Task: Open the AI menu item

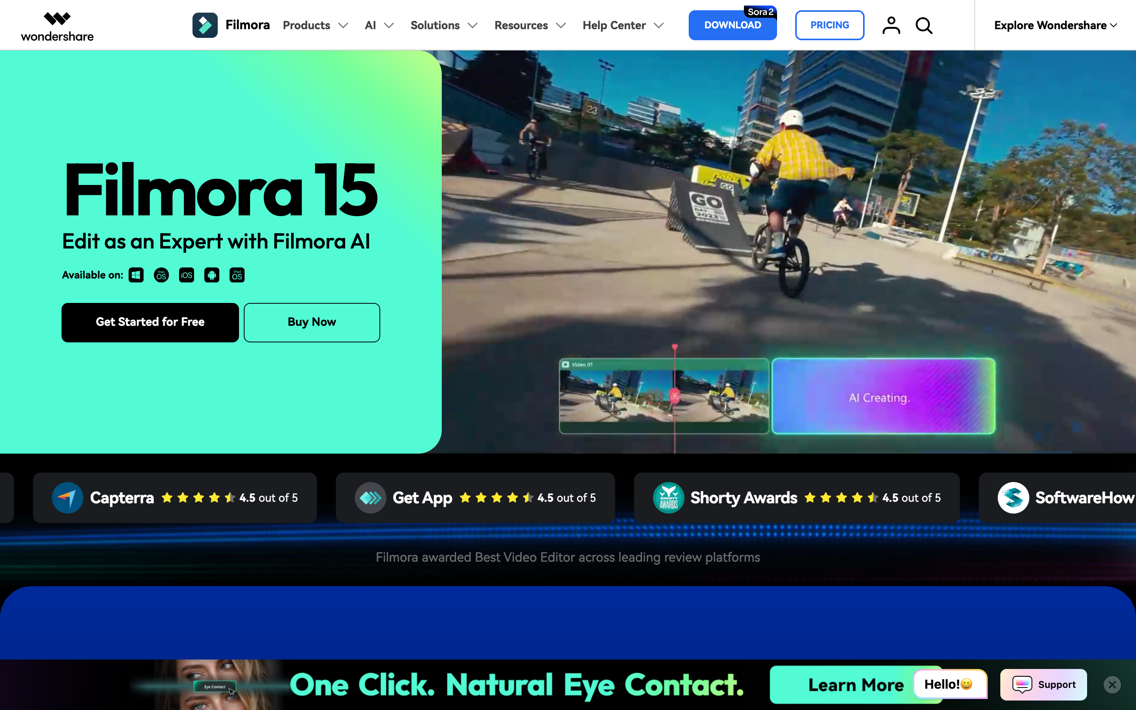Action: tap(370, 25)
